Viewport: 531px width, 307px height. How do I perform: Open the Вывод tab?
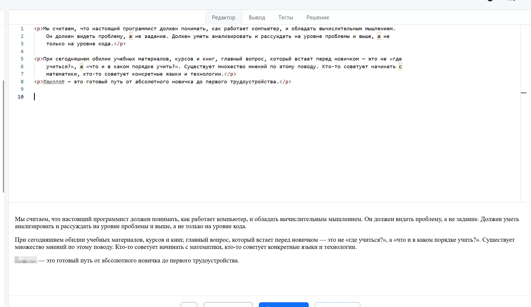coord(257,18)
